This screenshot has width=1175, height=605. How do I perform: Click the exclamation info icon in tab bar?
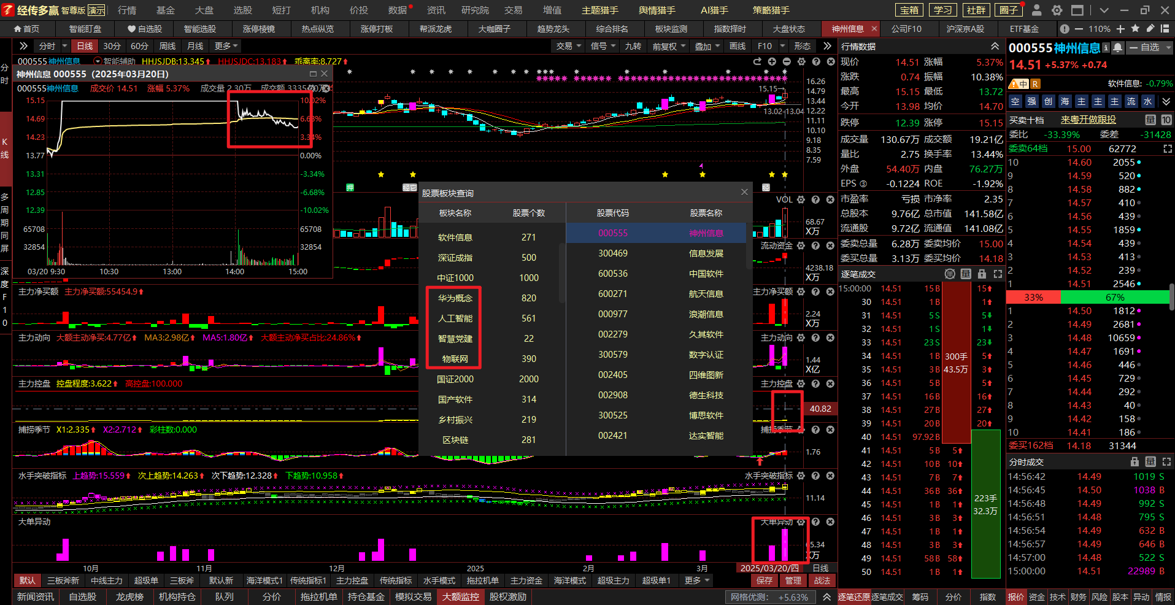pos(1065,29)
